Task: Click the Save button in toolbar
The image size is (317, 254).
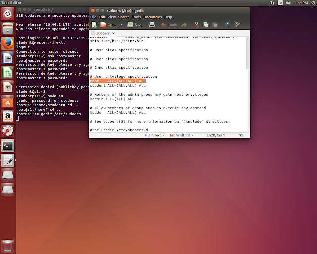Action: pos(135,24)
